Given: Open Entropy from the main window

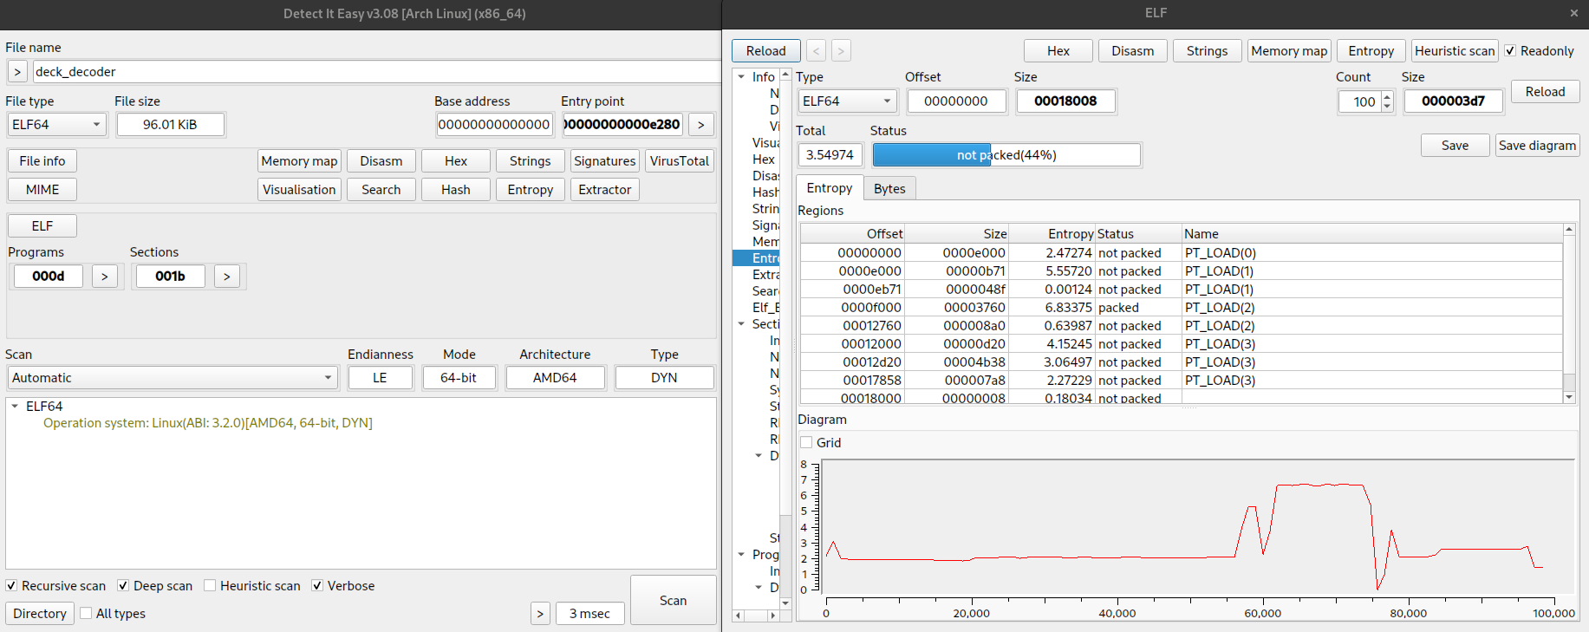Looking at the screenshot, I should (531, 190).
